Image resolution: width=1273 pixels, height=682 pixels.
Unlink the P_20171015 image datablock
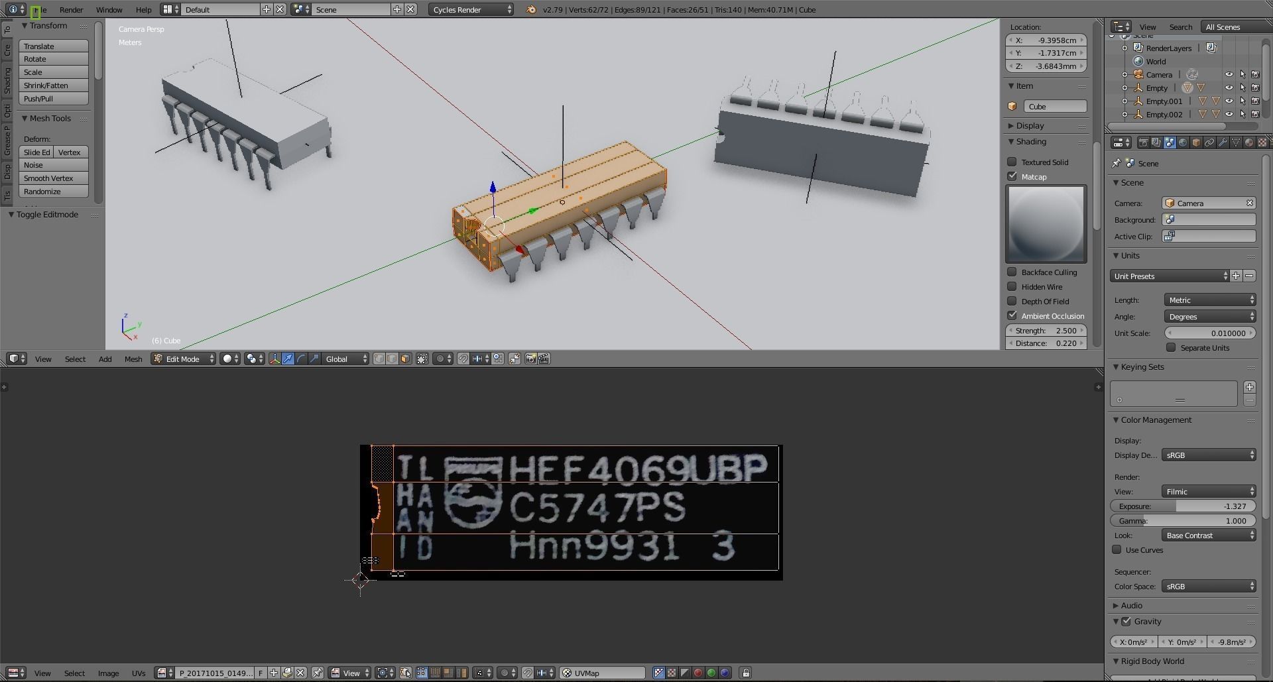[300, 673]
